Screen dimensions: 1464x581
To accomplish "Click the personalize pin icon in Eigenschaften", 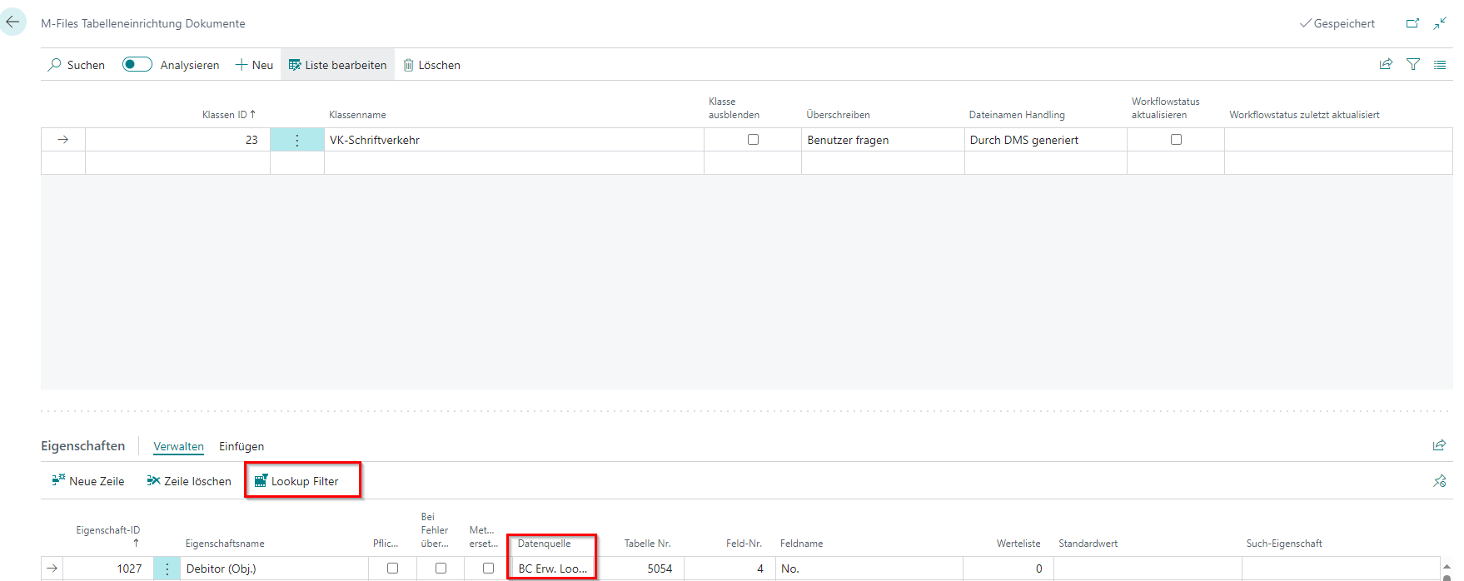I will pyautogui.click(x=1440, y=481).
